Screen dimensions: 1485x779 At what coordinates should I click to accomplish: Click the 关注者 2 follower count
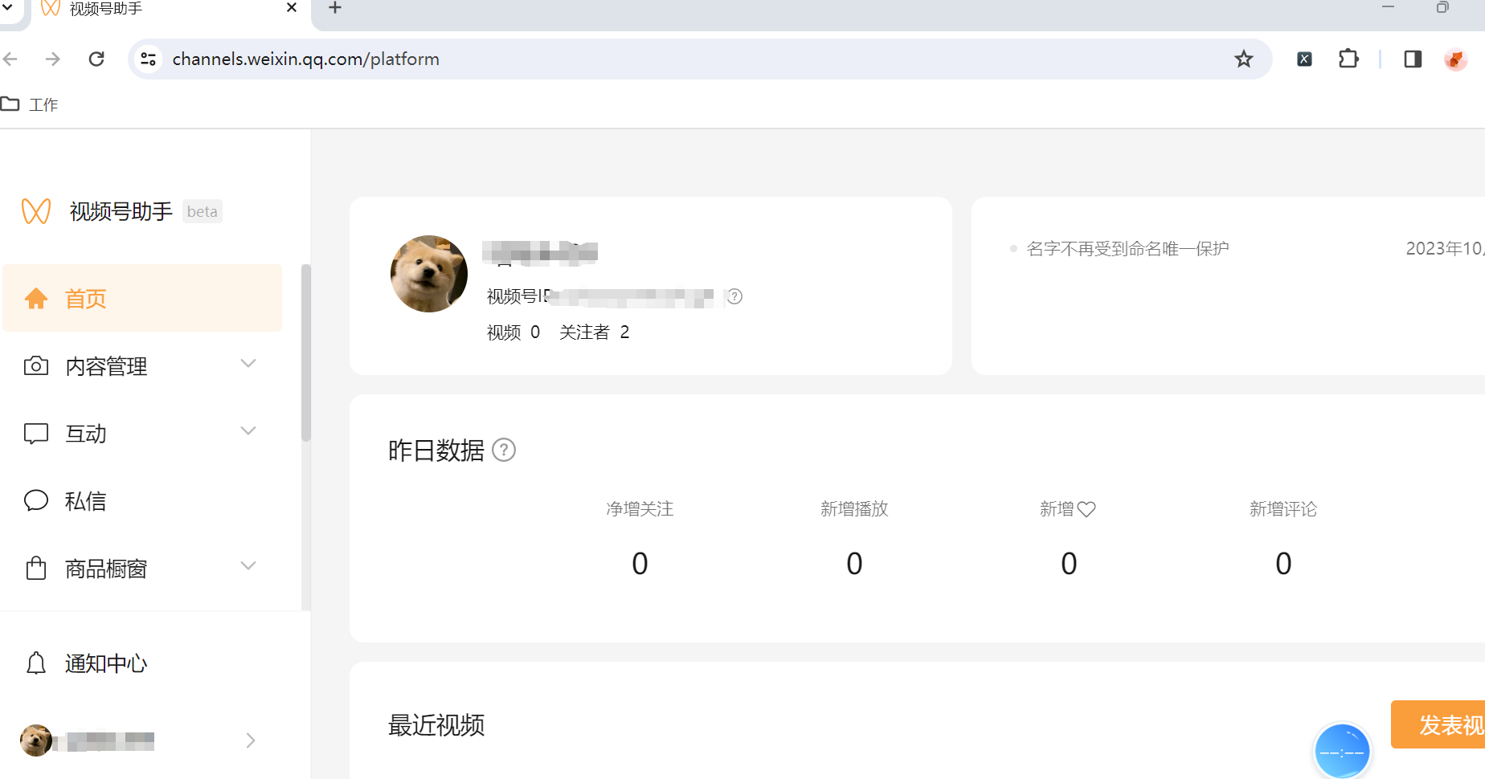click(x=595, y=332)
